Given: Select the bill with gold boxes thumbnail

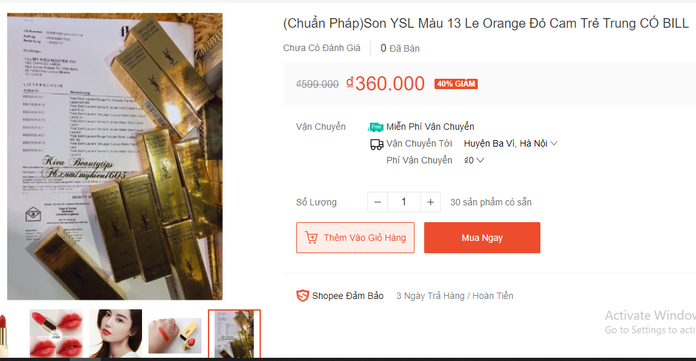Looking at the screenshot, I should click(x=234, y=333).
